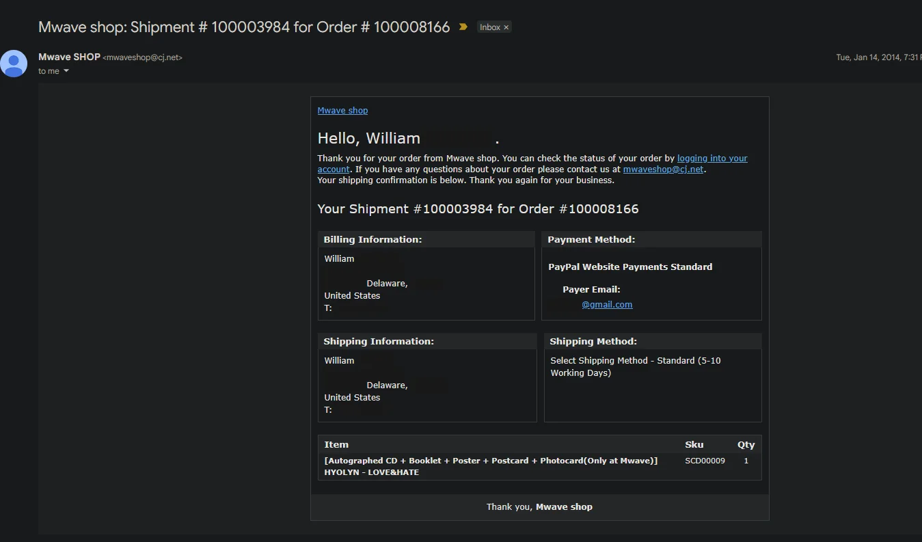Click 'Delaware,' in Billing Information
Screen dimensions: 922x542
pyautogui.click(x=387, y=283)
